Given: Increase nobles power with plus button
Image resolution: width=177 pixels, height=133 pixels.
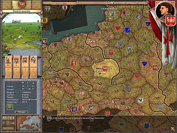Looking at the screenshot, I should point(33,74).
